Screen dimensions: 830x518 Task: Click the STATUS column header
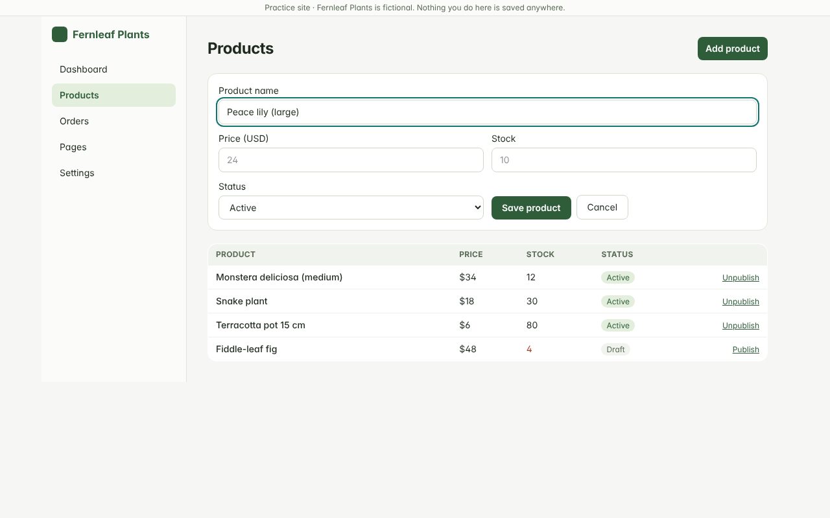[x=617, y=254]
